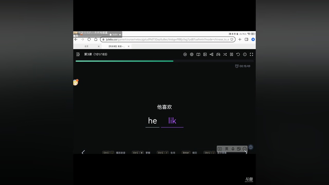Viewport: 329px width, 185px height.
Task: Click 生词 new word button
Action: 166,153
